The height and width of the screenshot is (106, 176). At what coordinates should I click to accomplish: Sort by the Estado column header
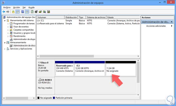point(123,17)
